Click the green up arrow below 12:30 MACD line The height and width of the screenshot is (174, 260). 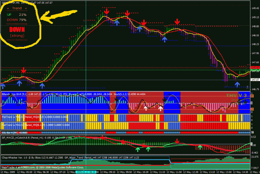[x=200, y=147]
